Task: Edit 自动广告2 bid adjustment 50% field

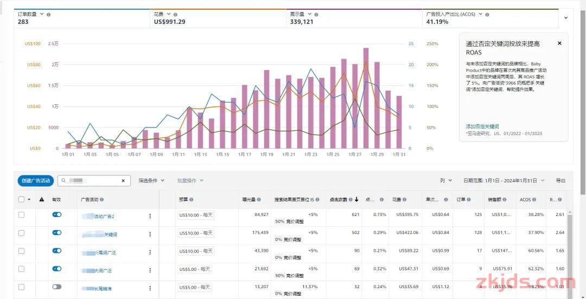Action: [279, 221]
